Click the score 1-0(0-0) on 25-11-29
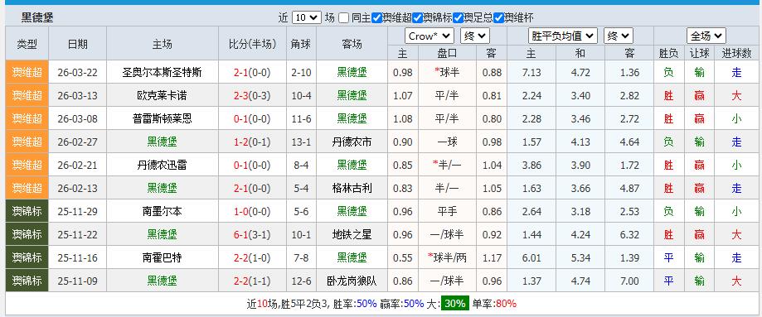The image size is (762, 317). coord(252,211)
